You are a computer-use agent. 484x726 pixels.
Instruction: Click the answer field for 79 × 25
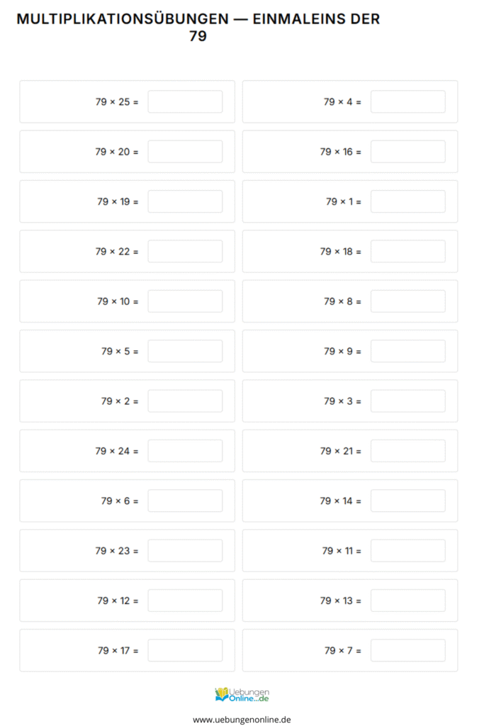point(185,101)
